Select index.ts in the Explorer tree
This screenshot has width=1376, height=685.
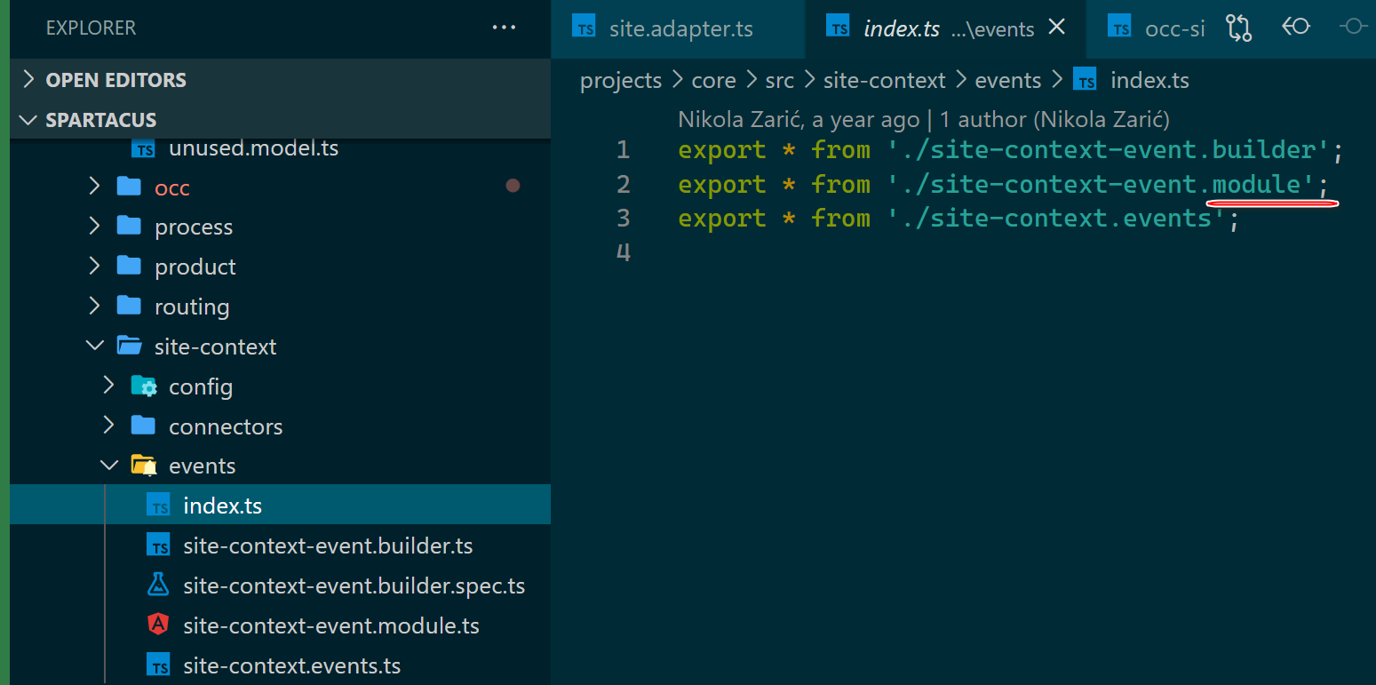[281, 506]
